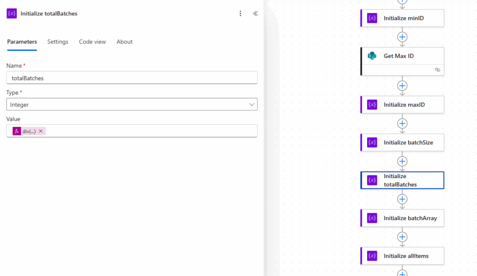The width and height of the screenshot is (477, 276).
Task: Click the variable icon on Initialize totalBatches card
Action: click(x=372, y=180)
